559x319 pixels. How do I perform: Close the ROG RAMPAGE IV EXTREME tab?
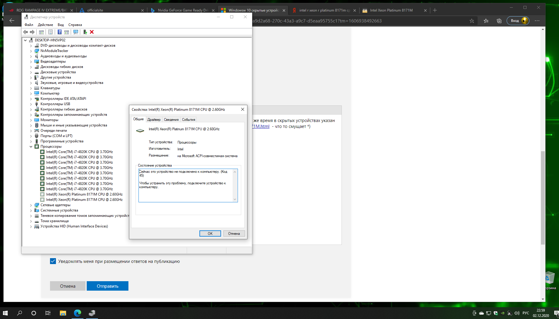tap(72, 10)
